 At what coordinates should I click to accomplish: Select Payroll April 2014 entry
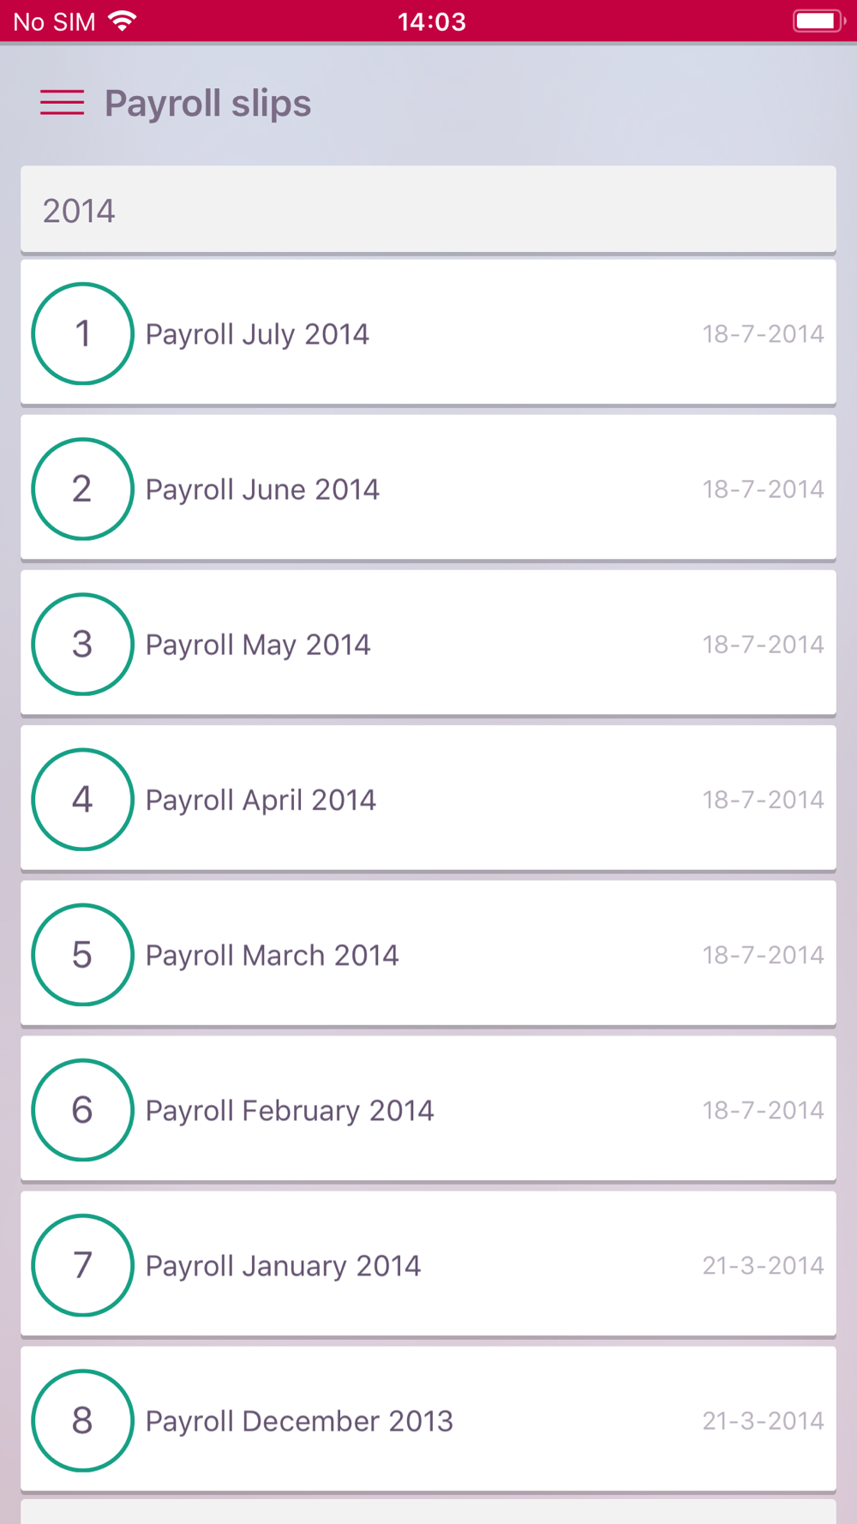(x=261, y=799)
